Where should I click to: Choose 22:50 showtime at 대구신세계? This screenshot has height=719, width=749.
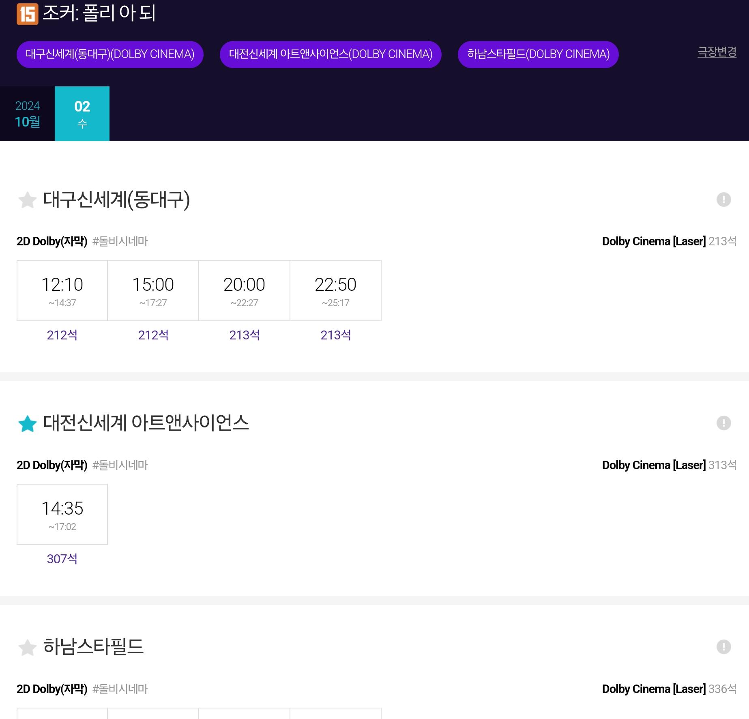pyautogui.click(x=336, y=290)
